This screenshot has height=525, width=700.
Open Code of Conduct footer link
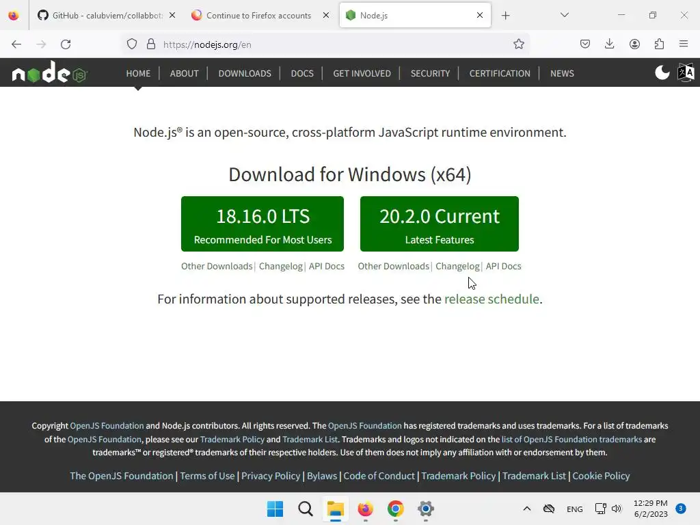pos(379,476)
